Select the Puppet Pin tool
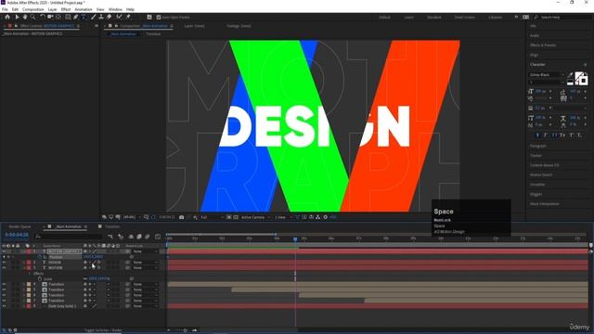Viewport: 594px width, 334px height. pos(128,17)
